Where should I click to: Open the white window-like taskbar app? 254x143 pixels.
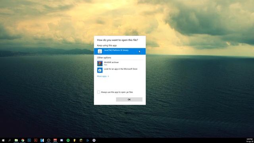[62, 140]
